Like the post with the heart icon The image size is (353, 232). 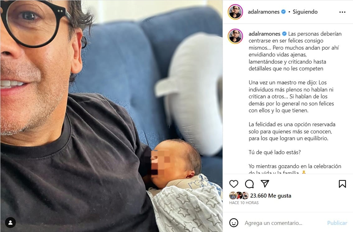pyautogui.click(x=234, y=184)
